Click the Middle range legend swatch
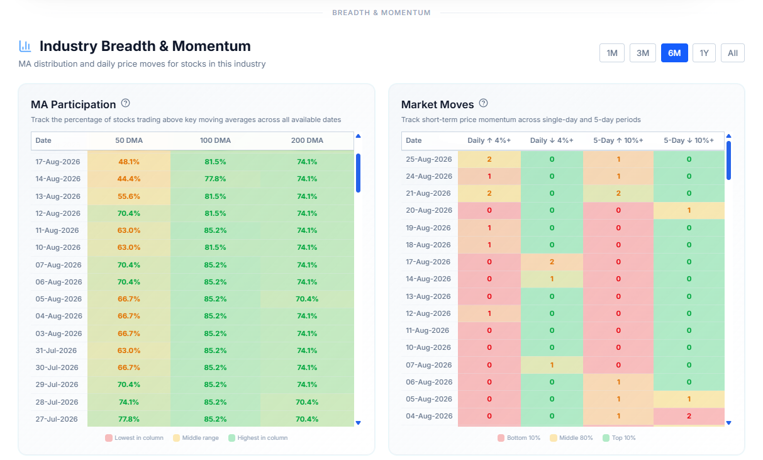763x460 pixels. [177, 437]
